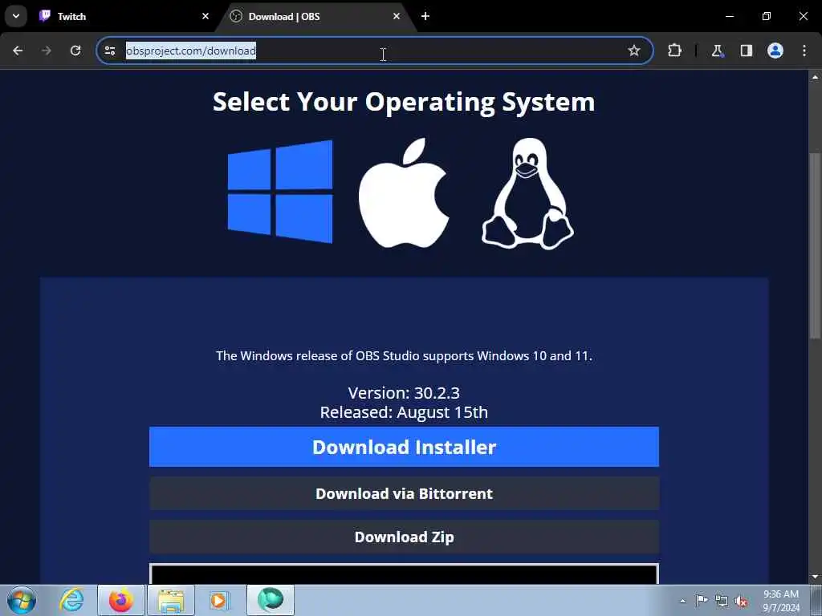
Task: Open the Extensions puzzle icon
Action: tap(674, 51)
